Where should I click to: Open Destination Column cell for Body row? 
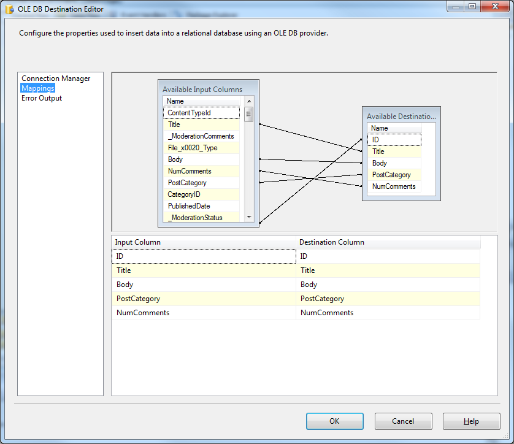point(388,285)
